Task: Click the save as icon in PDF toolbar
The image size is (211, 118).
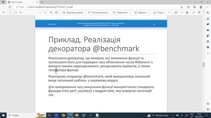Action: [x=187, y=12]
